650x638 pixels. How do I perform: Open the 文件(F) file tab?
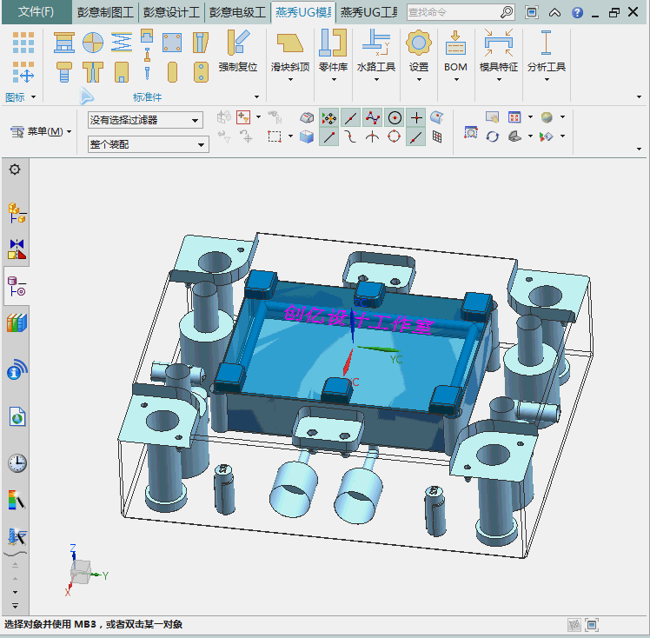click(36, 11)
